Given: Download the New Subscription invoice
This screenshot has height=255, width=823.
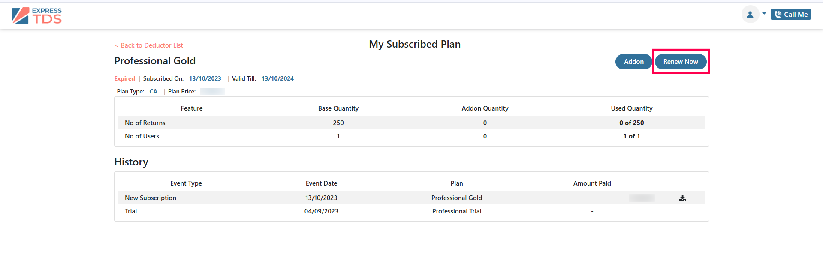Looking at the screenshot, I should tap(682, 198).
